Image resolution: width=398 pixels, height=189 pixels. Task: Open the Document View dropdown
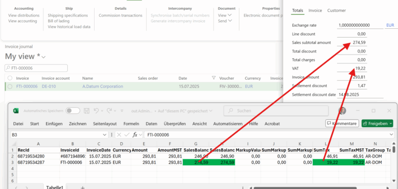pos(225,15)
